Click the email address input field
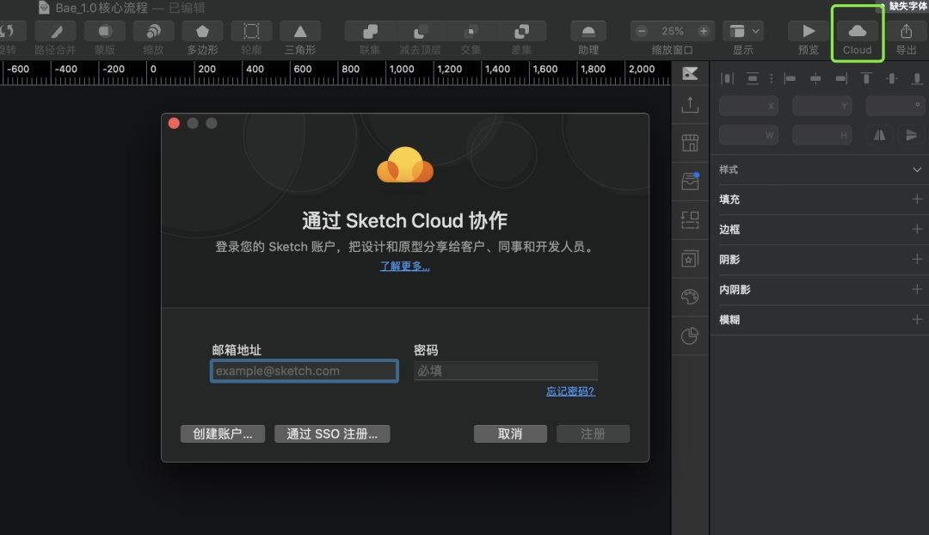This screenshot has width=929, height=535. click(x=304, y=371)
